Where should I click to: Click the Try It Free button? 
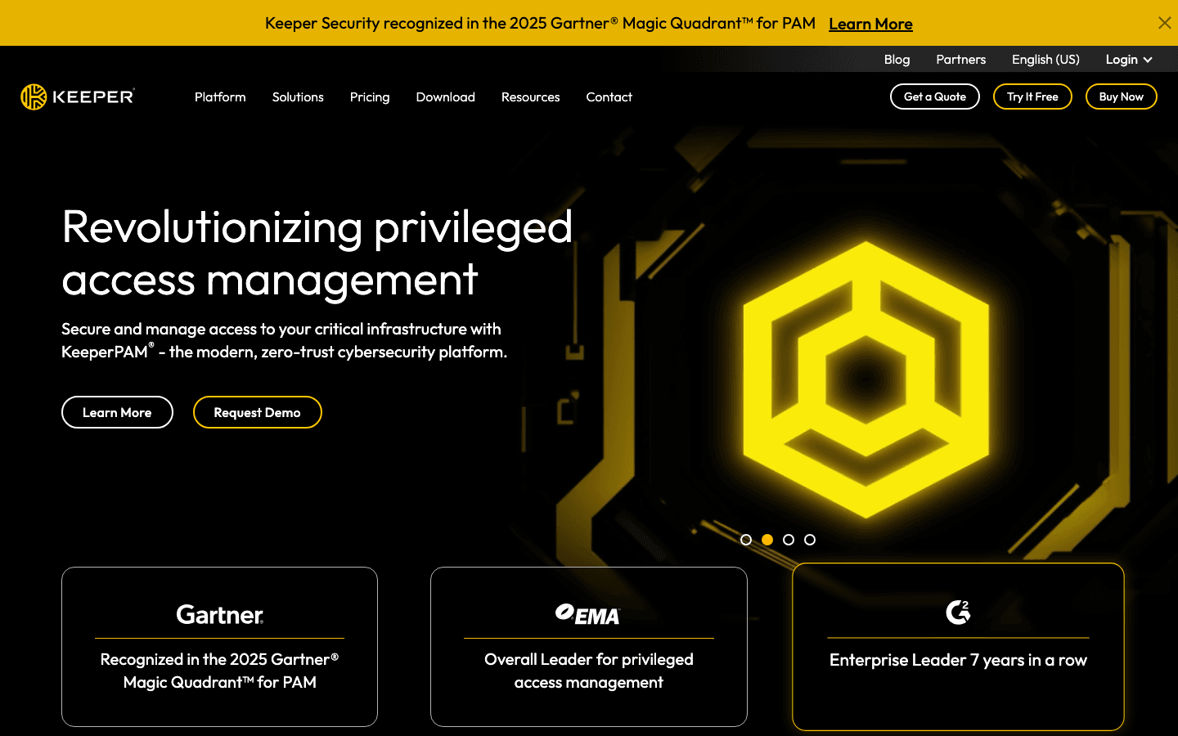(1032, 96)
